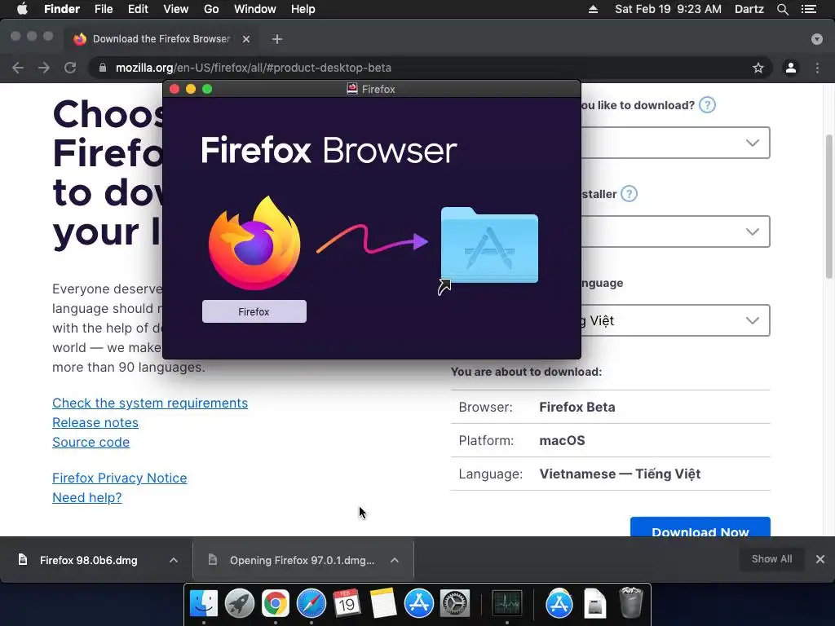Open Finder from the Dock
This screenshot has height=626, width=835.
click(204, 604)
